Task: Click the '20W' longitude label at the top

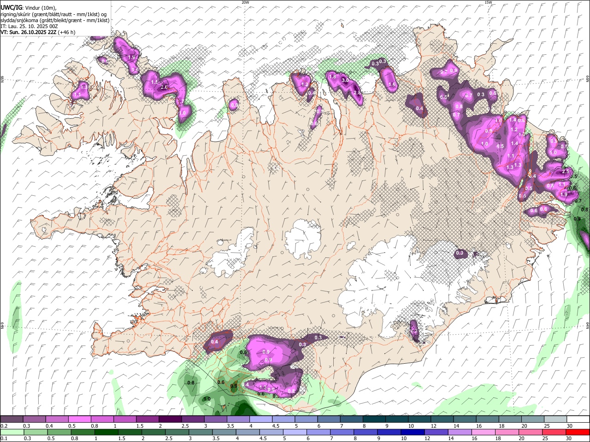Action: coord(245,2)
